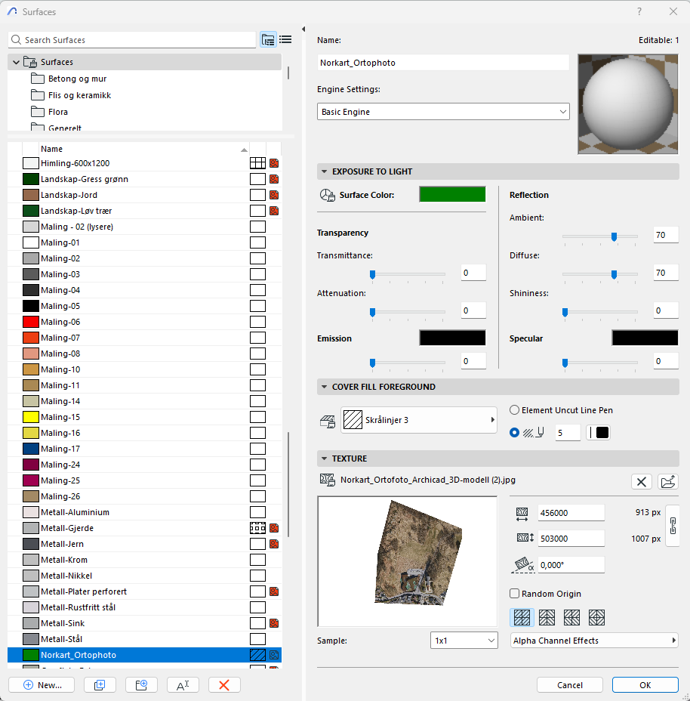690x701 pixels.
Task: Select Element Uncut Line Pen radio button
Action: [515, 410]
